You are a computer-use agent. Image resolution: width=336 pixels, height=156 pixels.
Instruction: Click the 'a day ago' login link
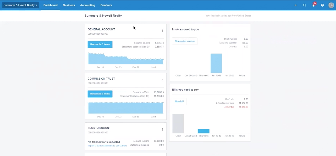tap(226, 16)
